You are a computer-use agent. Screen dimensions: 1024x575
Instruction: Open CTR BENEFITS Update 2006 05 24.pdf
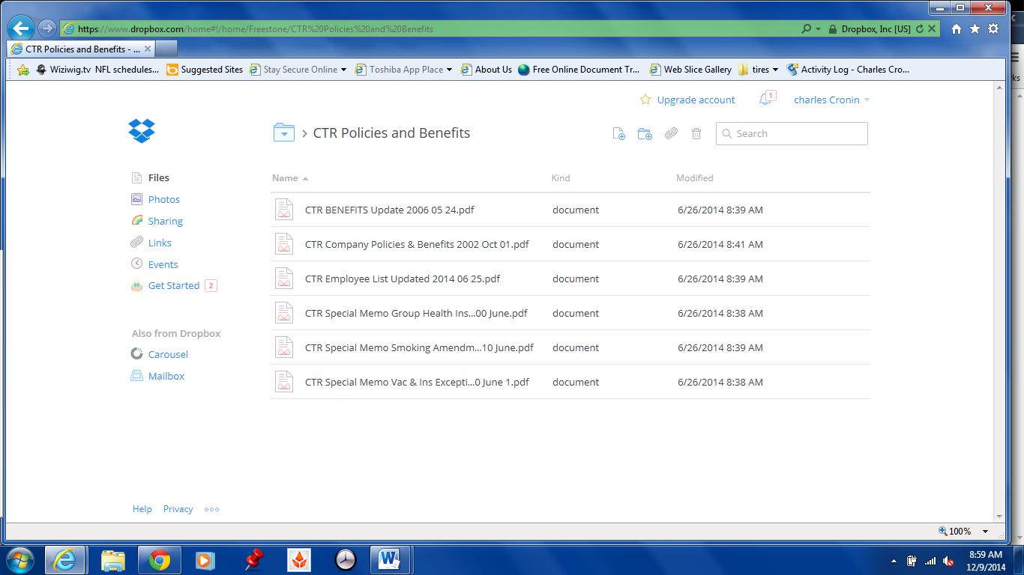(x=390, y=210)
